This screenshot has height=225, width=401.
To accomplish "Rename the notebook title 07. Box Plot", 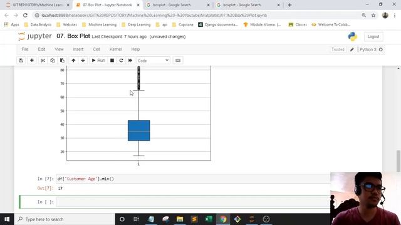I will 73,36.
